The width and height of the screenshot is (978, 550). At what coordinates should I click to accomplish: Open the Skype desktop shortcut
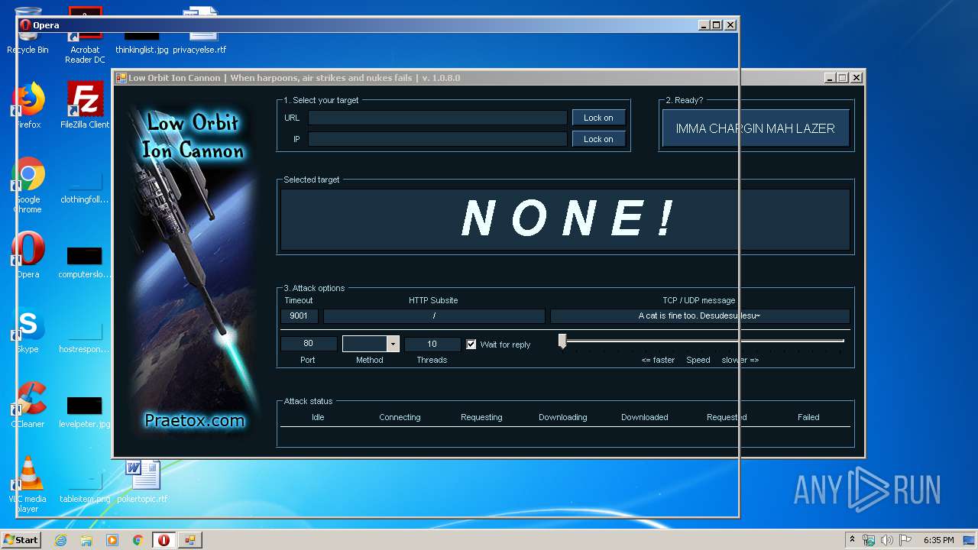[28, 330]
